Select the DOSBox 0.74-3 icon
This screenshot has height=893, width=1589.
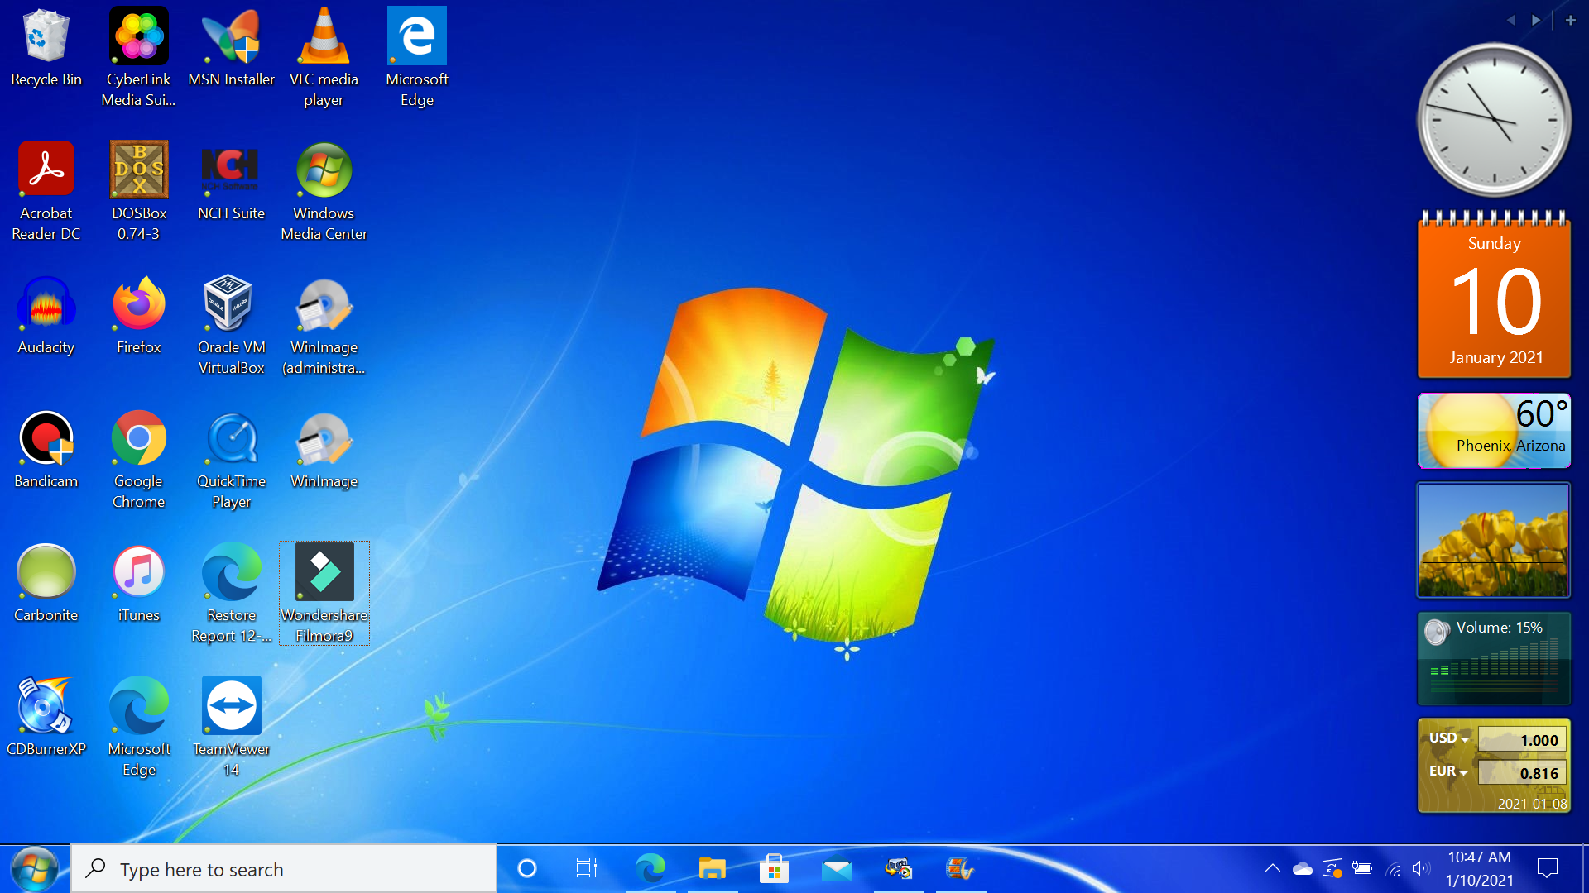pyautogui.click(x=138, y=191)
